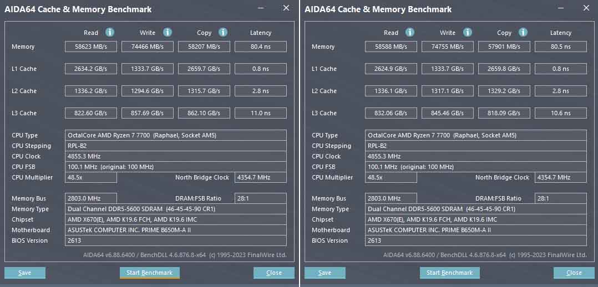
Task: Select L2 copy value 1315.7 GB/s
Action: [x=204, y=91]
